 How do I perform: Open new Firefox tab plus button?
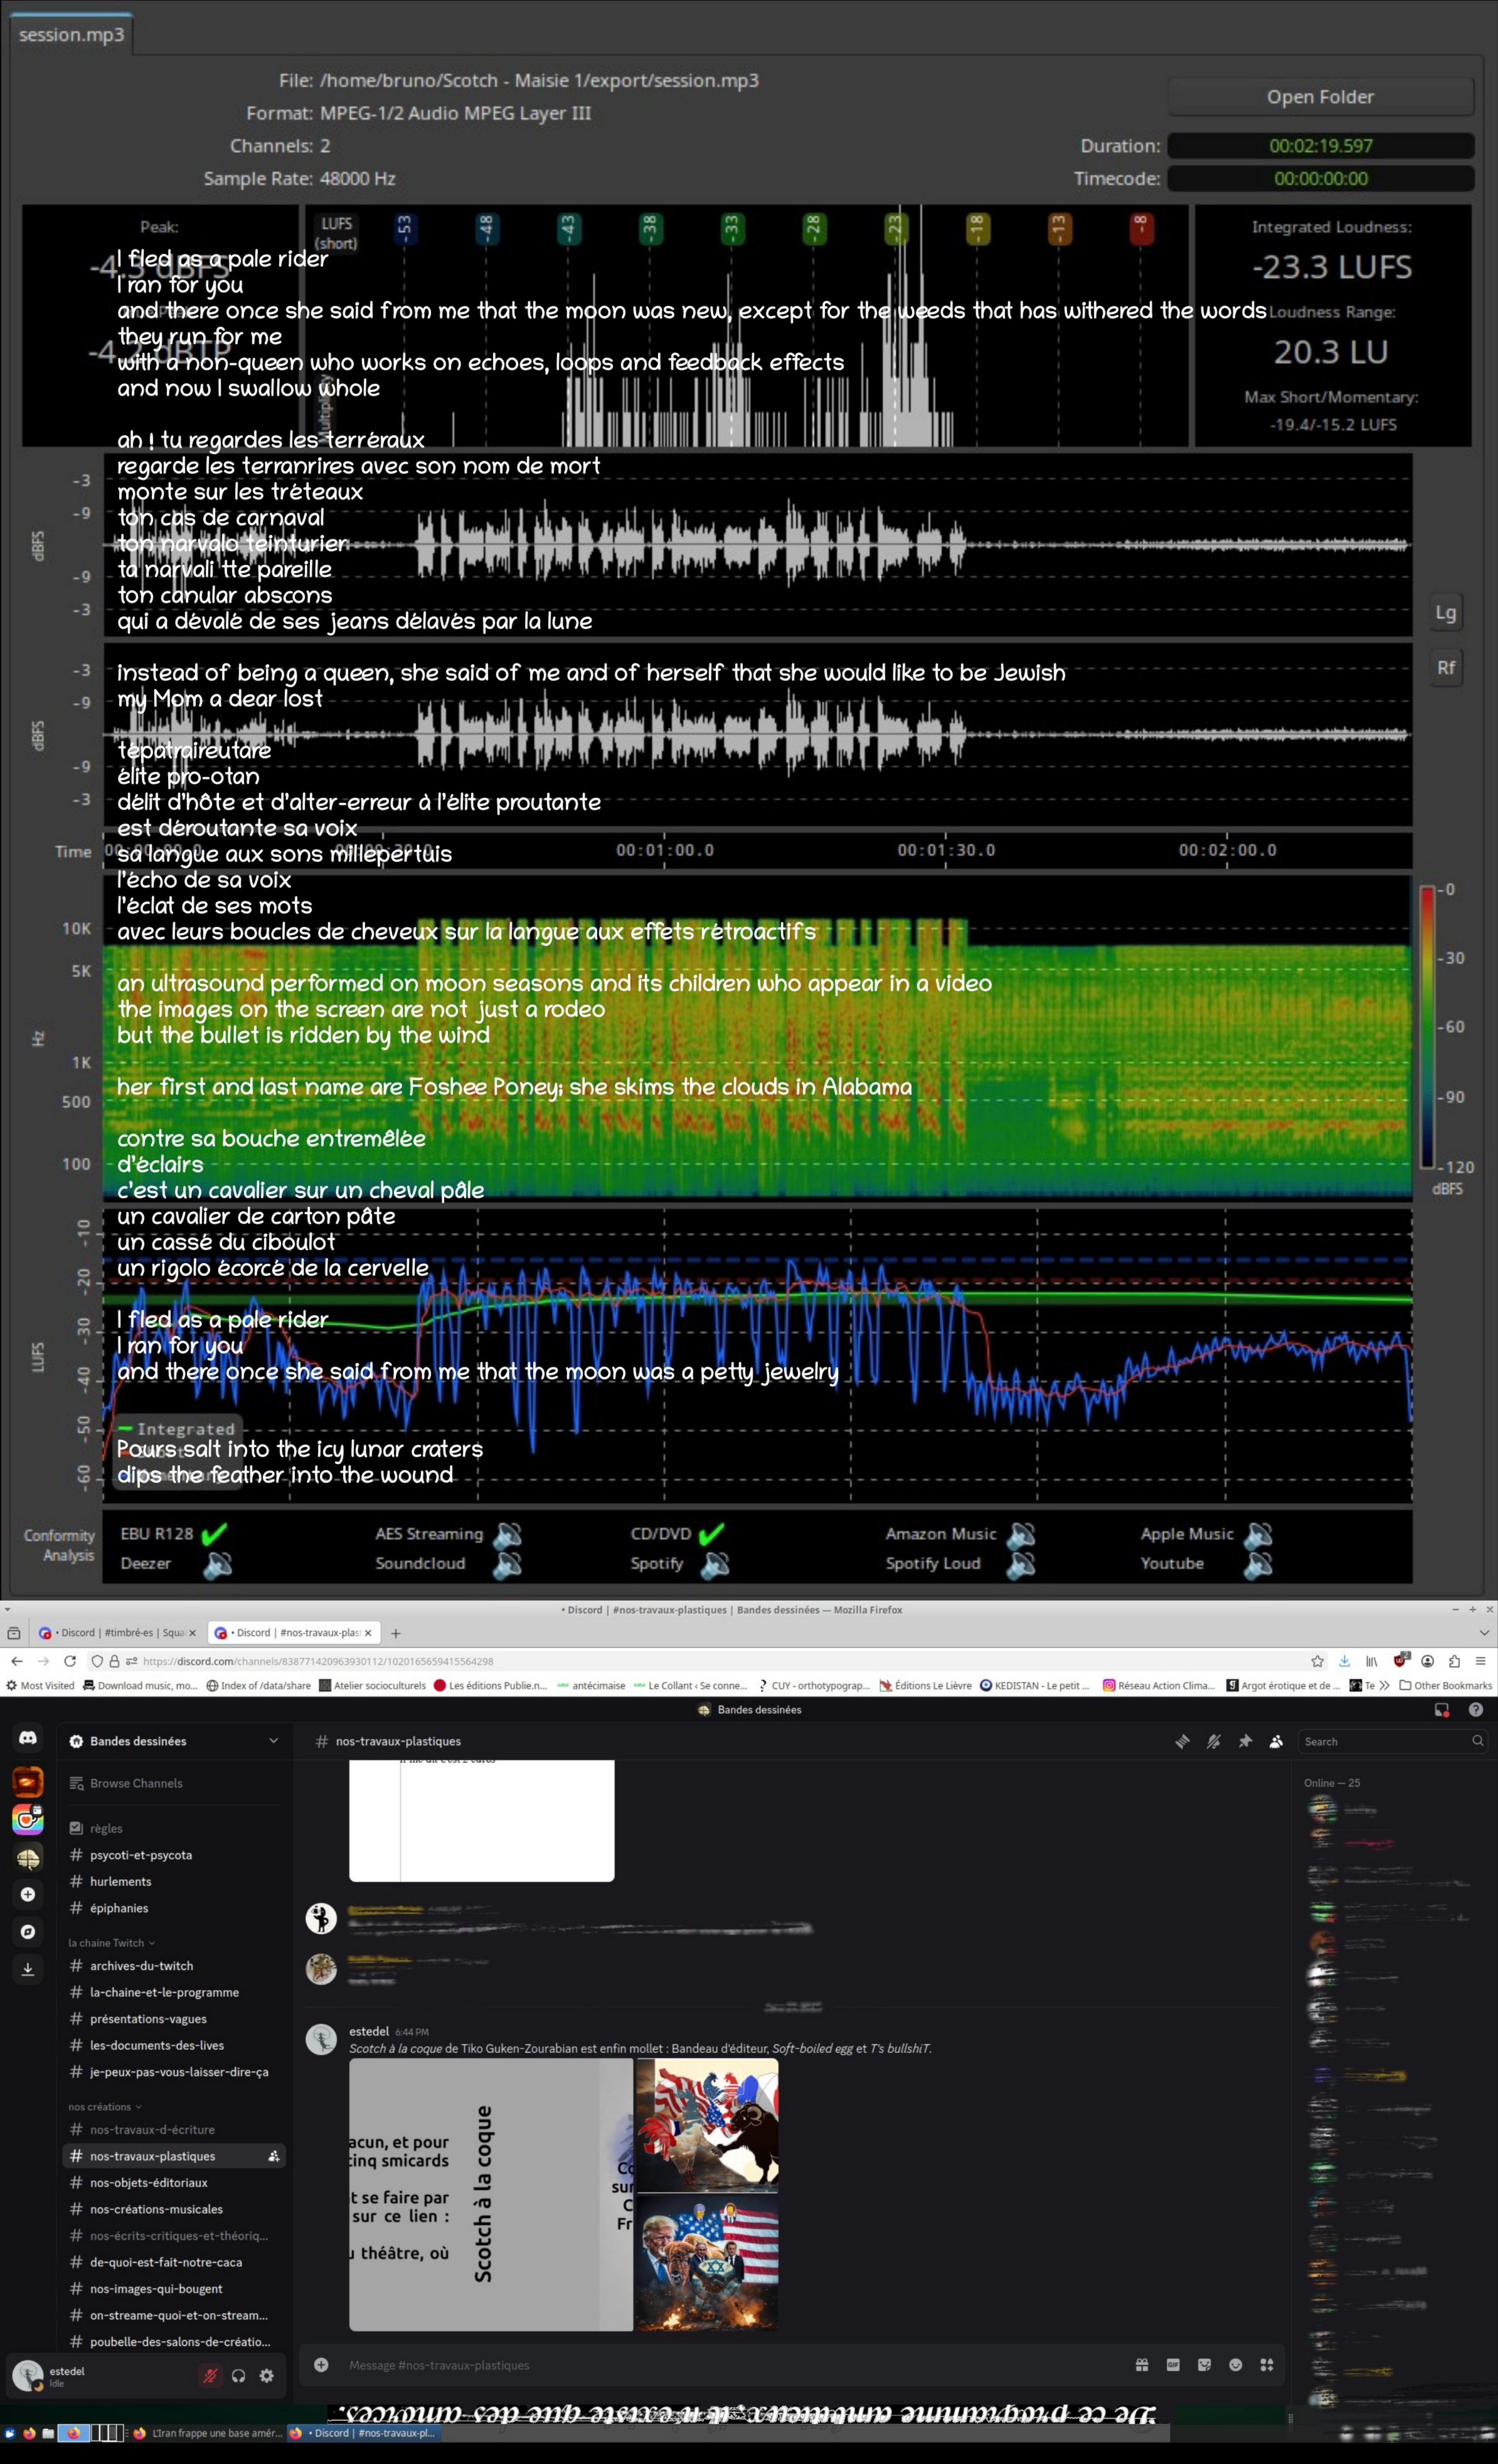coord(396,1633)
